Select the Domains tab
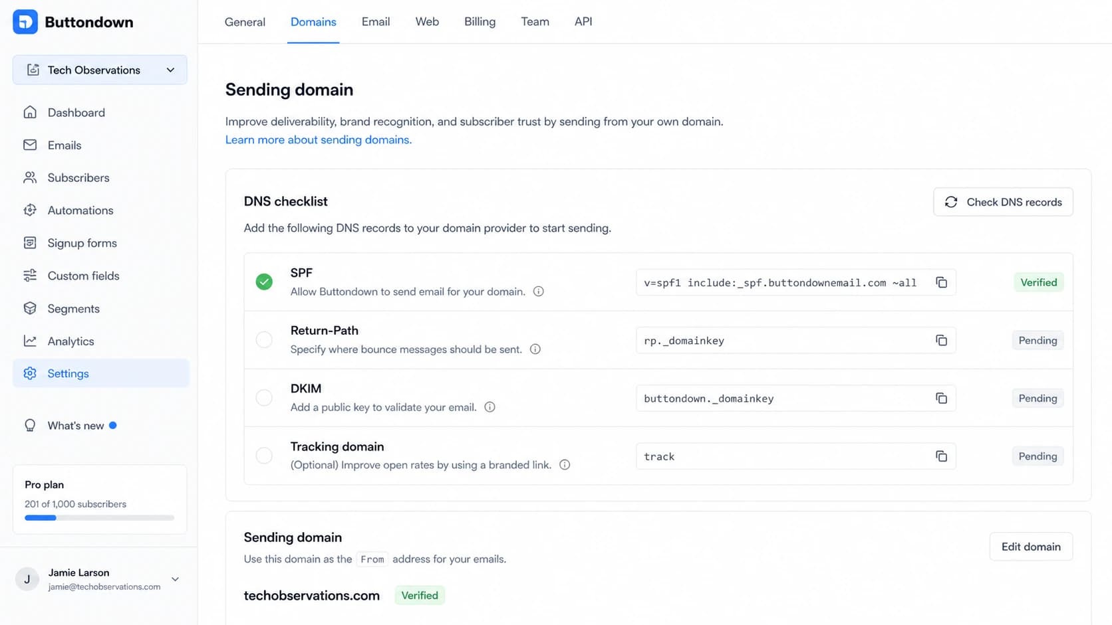 coord(313,22)
